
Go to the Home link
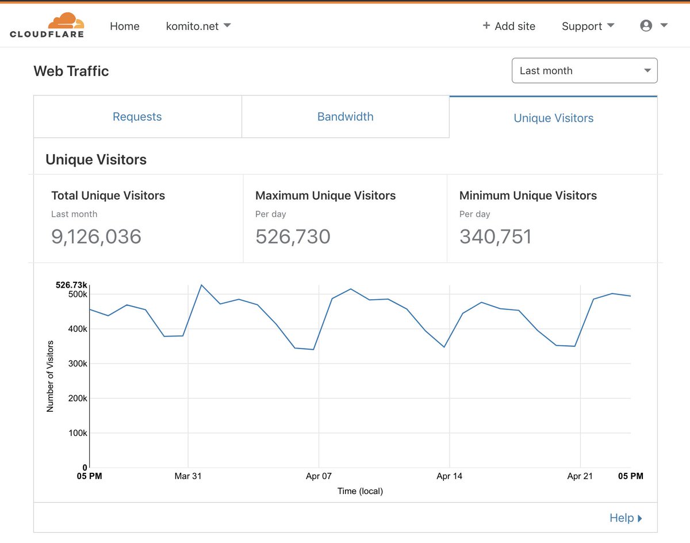click(125, 26)
